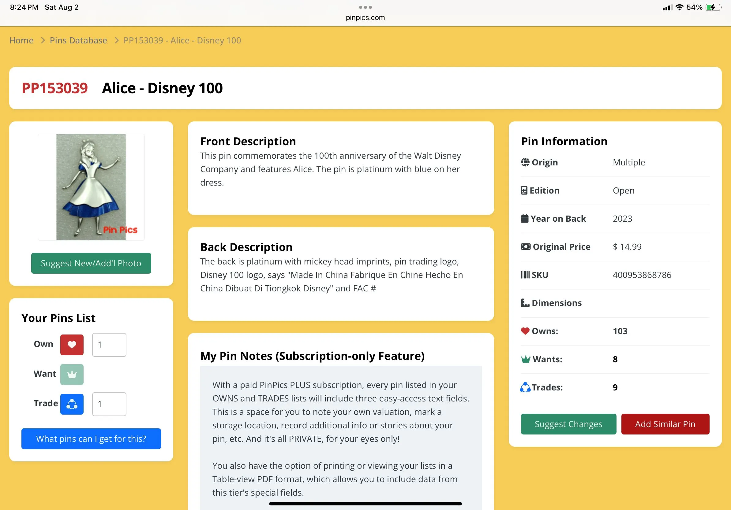This screenshot has width=731, height=510.
Task: Click the Your Pins List heading
Action: pyautogui.click(x=58, y=318)
